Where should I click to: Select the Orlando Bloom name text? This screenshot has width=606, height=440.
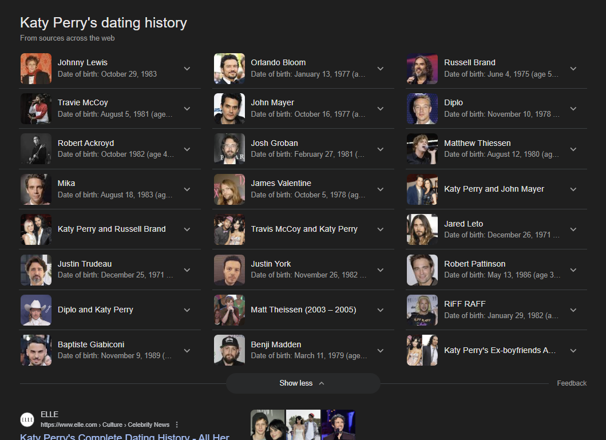278,62
